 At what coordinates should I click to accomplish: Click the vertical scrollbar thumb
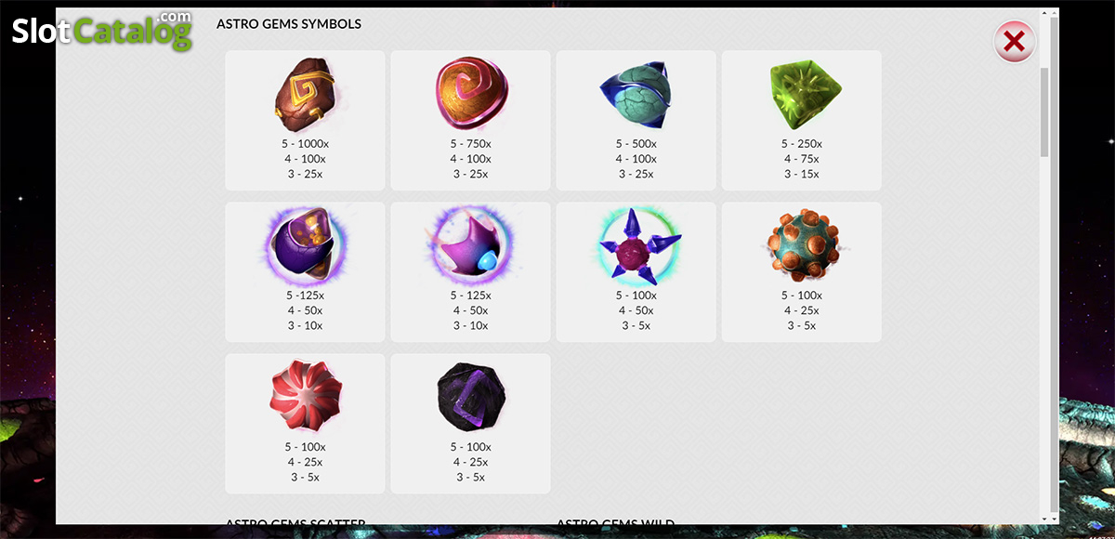point(1044,112)
